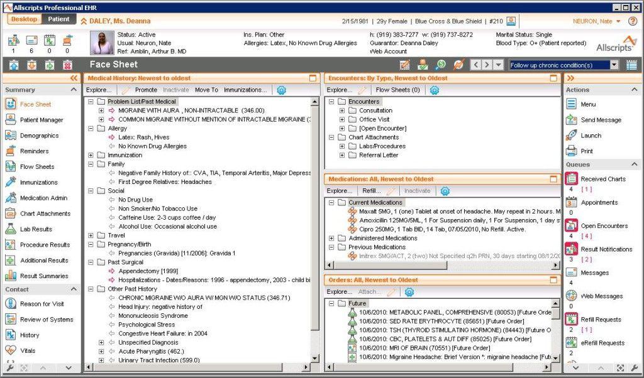
Task: Open the Follow up chronic condition dropdown
Action: tap(614, 65)
